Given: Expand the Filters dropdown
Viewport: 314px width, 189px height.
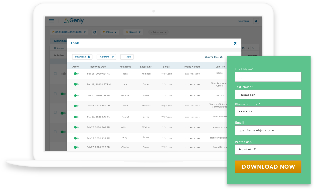Looking at the screenshot, I should click(110, 32).
